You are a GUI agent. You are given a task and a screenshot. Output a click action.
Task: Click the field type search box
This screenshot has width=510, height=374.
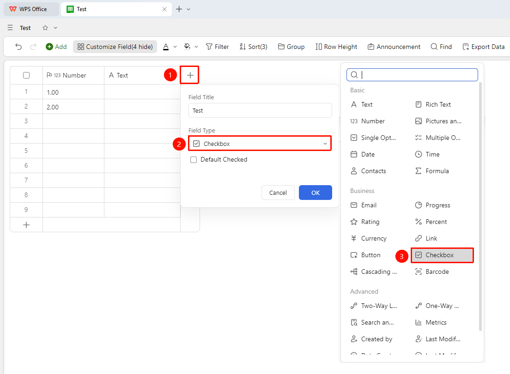coord(412,75)
